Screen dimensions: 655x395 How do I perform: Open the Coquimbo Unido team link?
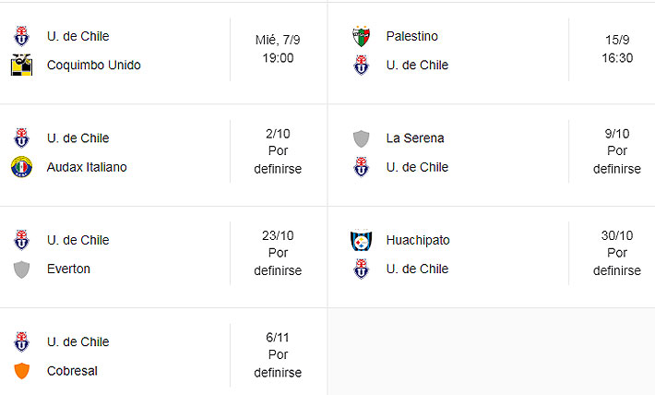[x=93, y=66]
